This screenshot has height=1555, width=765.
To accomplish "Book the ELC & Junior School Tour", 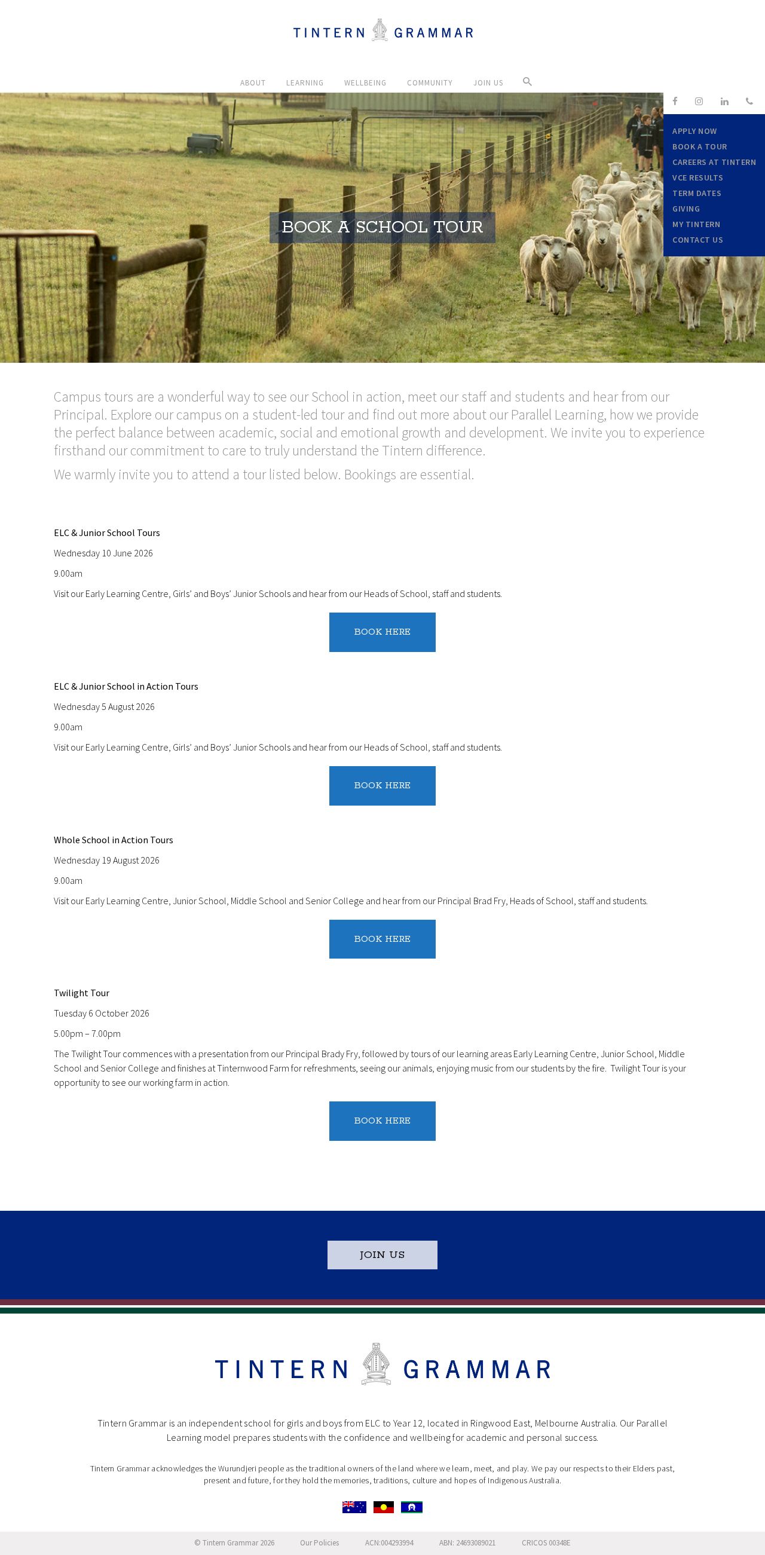I will click(382, 632).
